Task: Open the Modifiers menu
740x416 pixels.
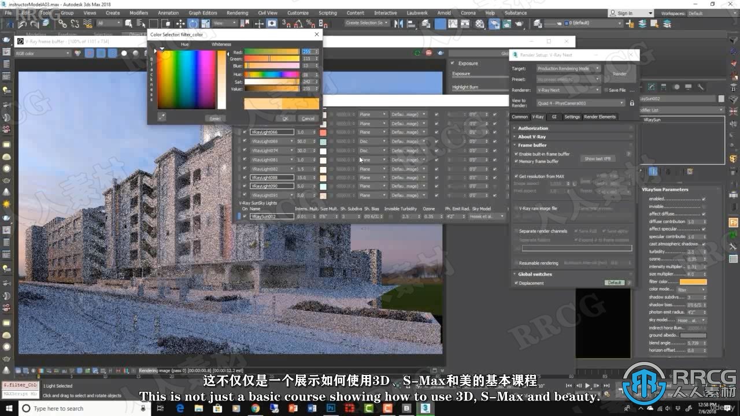Action: (x=139, y=13)
